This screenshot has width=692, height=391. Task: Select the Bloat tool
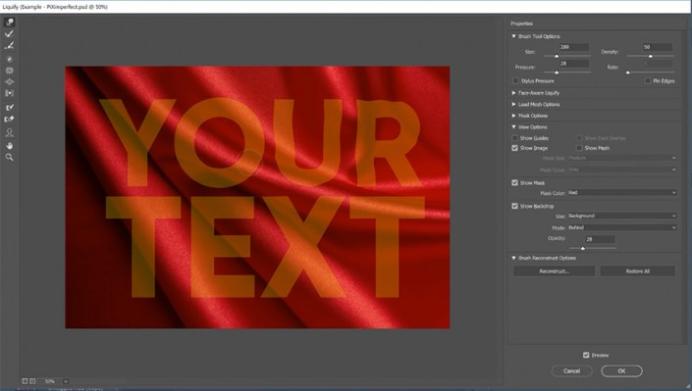pos(9,82)
